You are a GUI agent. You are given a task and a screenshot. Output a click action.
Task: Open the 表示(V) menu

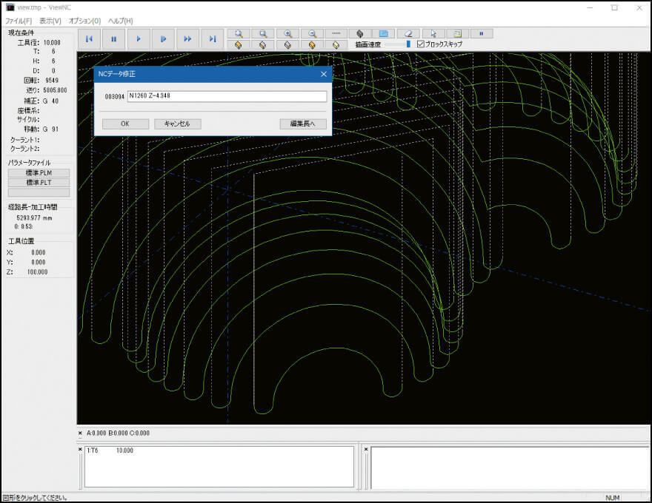(x=50, y=21)
